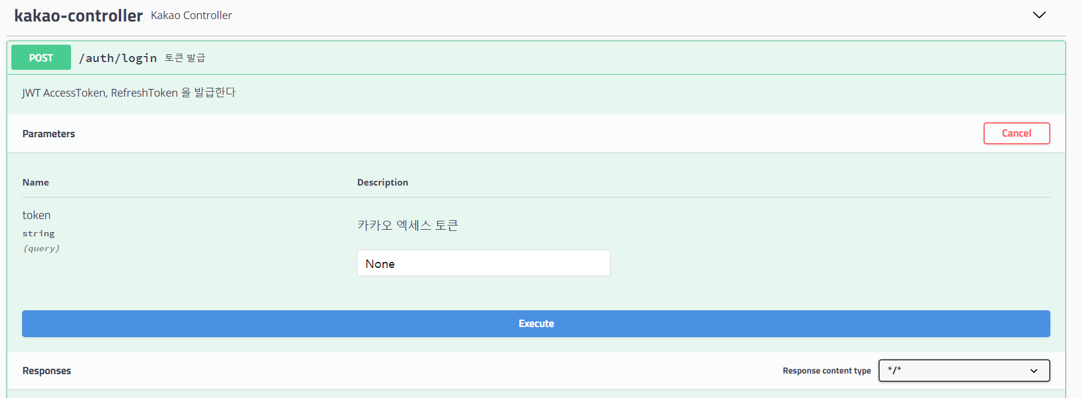The image size is (1082, 398).
Task: Click the green POST method badge
Action: tap(41, 57)
